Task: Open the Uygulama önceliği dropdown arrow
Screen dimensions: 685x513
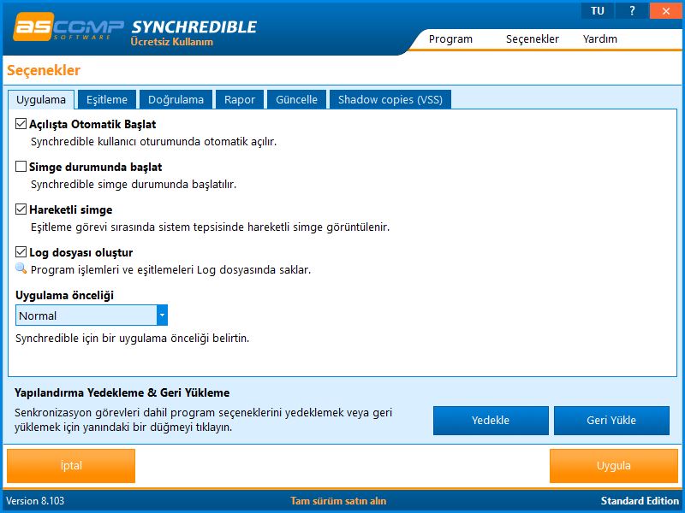Action: point(162,315)
